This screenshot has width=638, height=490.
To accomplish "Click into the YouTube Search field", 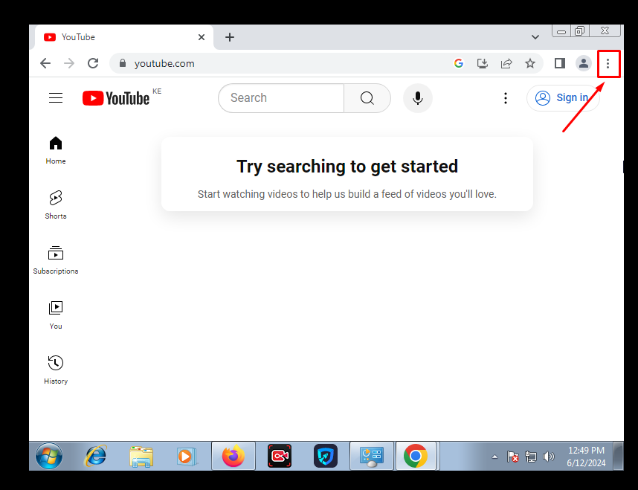I will [281, 98].
